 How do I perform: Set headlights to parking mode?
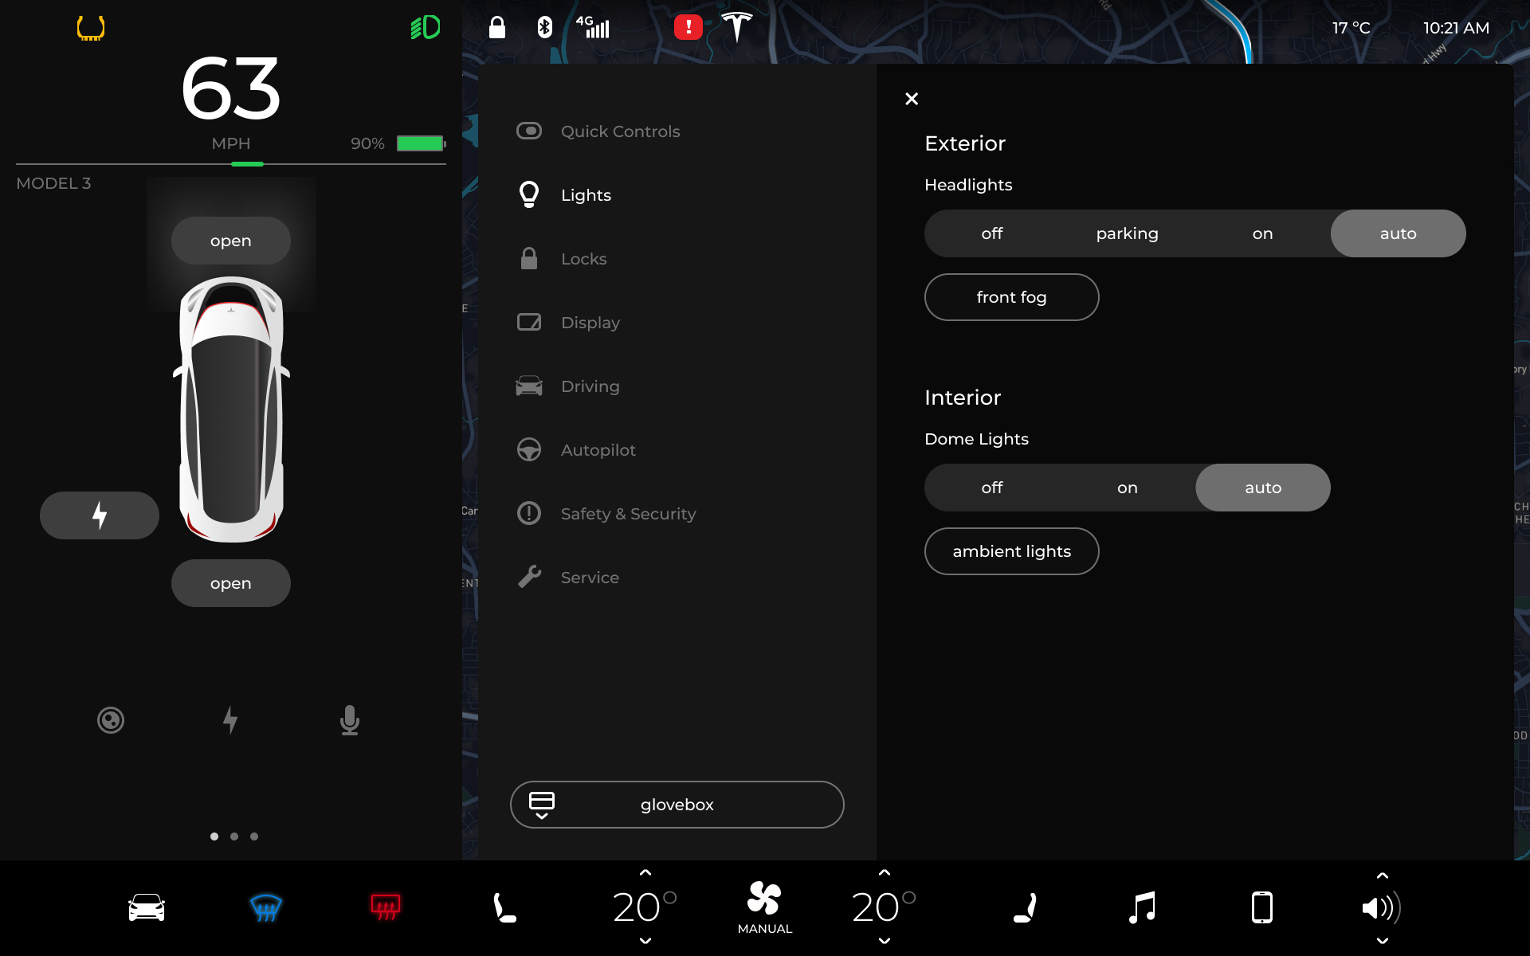coord(1127,233)
